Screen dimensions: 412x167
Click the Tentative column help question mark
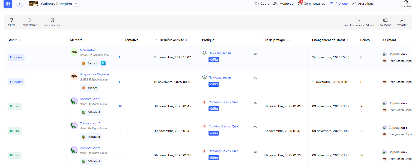tap(121, 40)
